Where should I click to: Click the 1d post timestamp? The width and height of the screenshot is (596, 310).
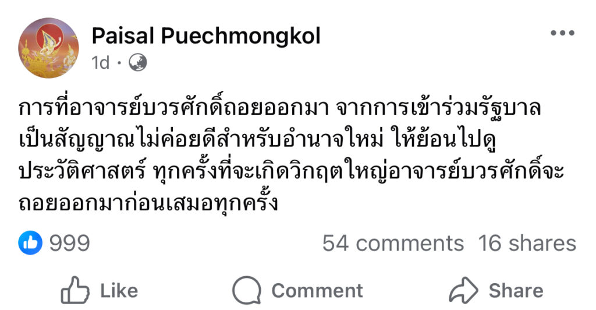100,63
